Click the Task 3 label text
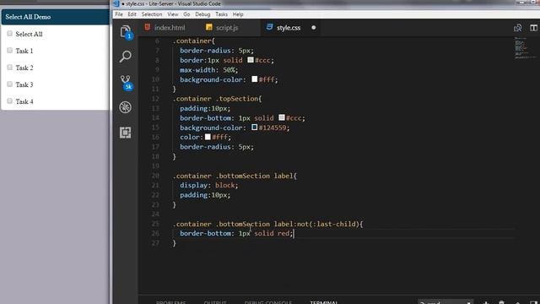This screenshot has width=540, height=304. 24,84
